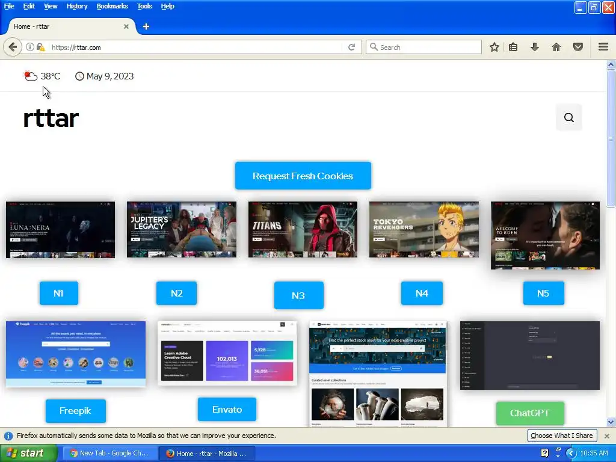
Task: Click the clock icon beside the date
Action: 79,76
